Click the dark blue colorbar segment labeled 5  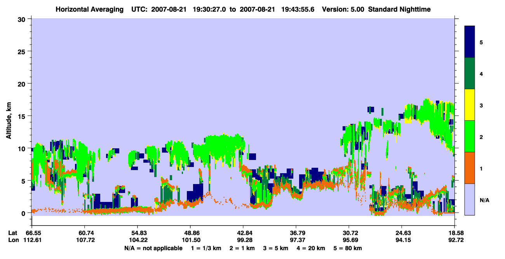470,42
